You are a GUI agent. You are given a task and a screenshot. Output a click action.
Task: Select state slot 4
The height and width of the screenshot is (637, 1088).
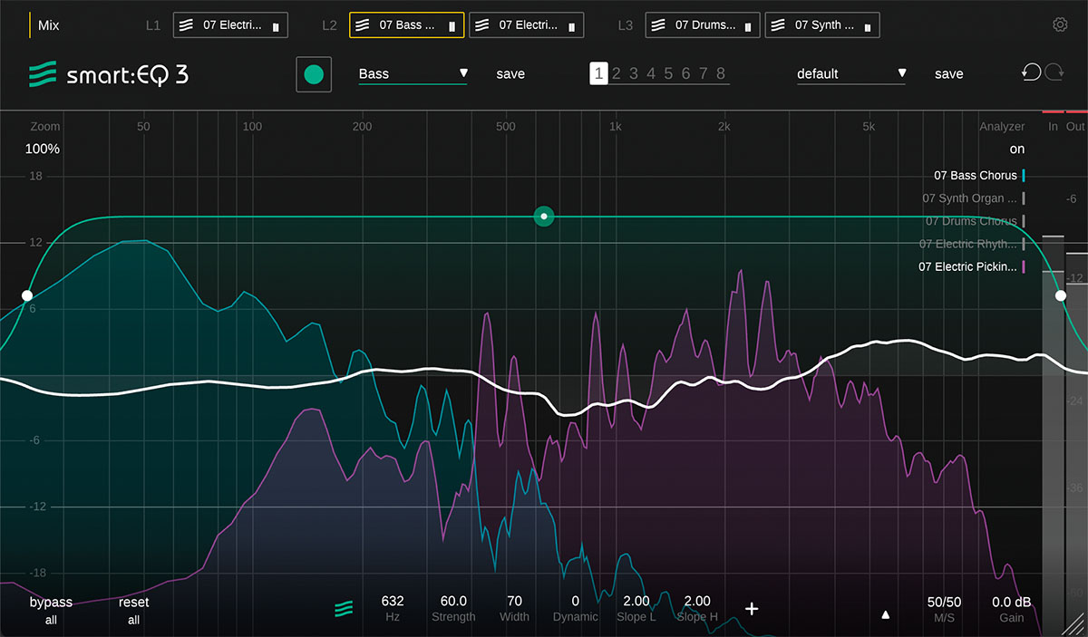coord(650,74)
